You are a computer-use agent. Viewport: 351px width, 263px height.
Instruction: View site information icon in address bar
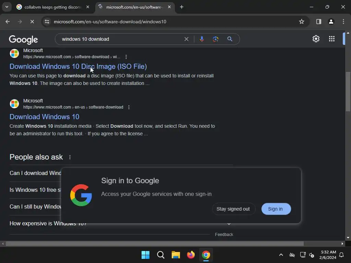(47, 22)
